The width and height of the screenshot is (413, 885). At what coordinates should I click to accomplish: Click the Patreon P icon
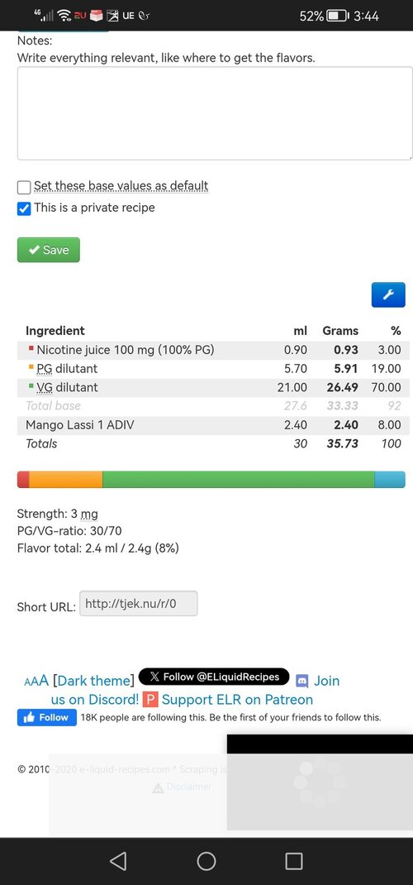pyautogui.click(x=150, y=700)
